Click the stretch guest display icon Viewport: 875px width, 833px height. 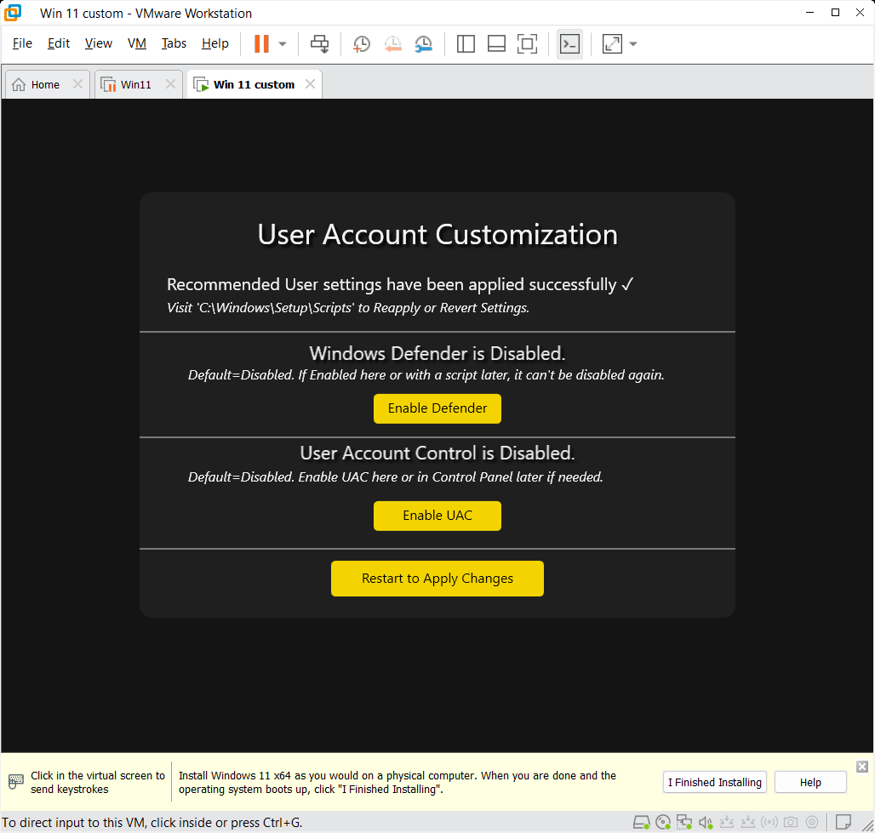tap(612, 43)
